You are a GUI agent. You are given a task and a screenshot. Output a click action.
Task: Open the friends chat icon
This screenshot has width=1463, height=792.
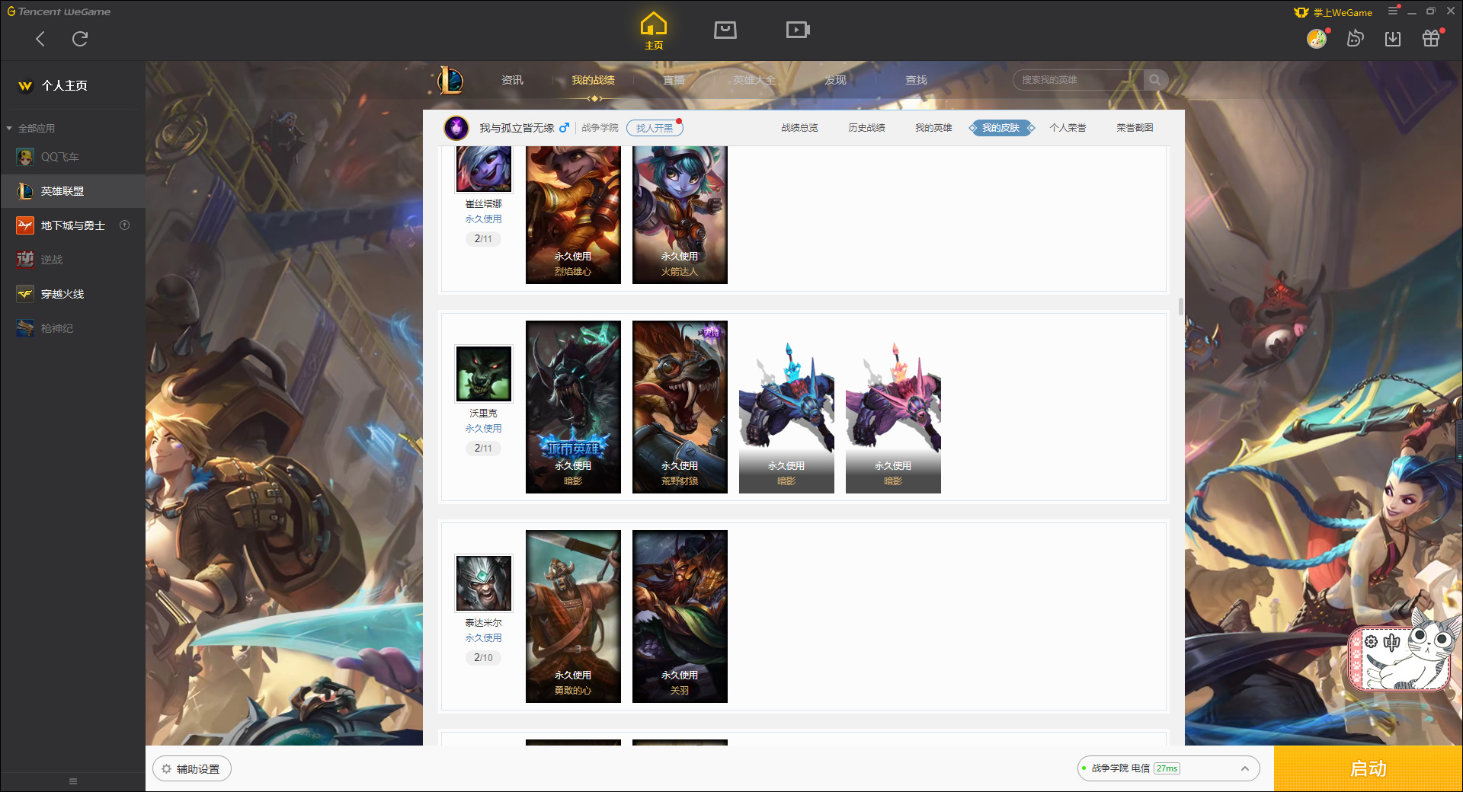(x=1355, y=38)
